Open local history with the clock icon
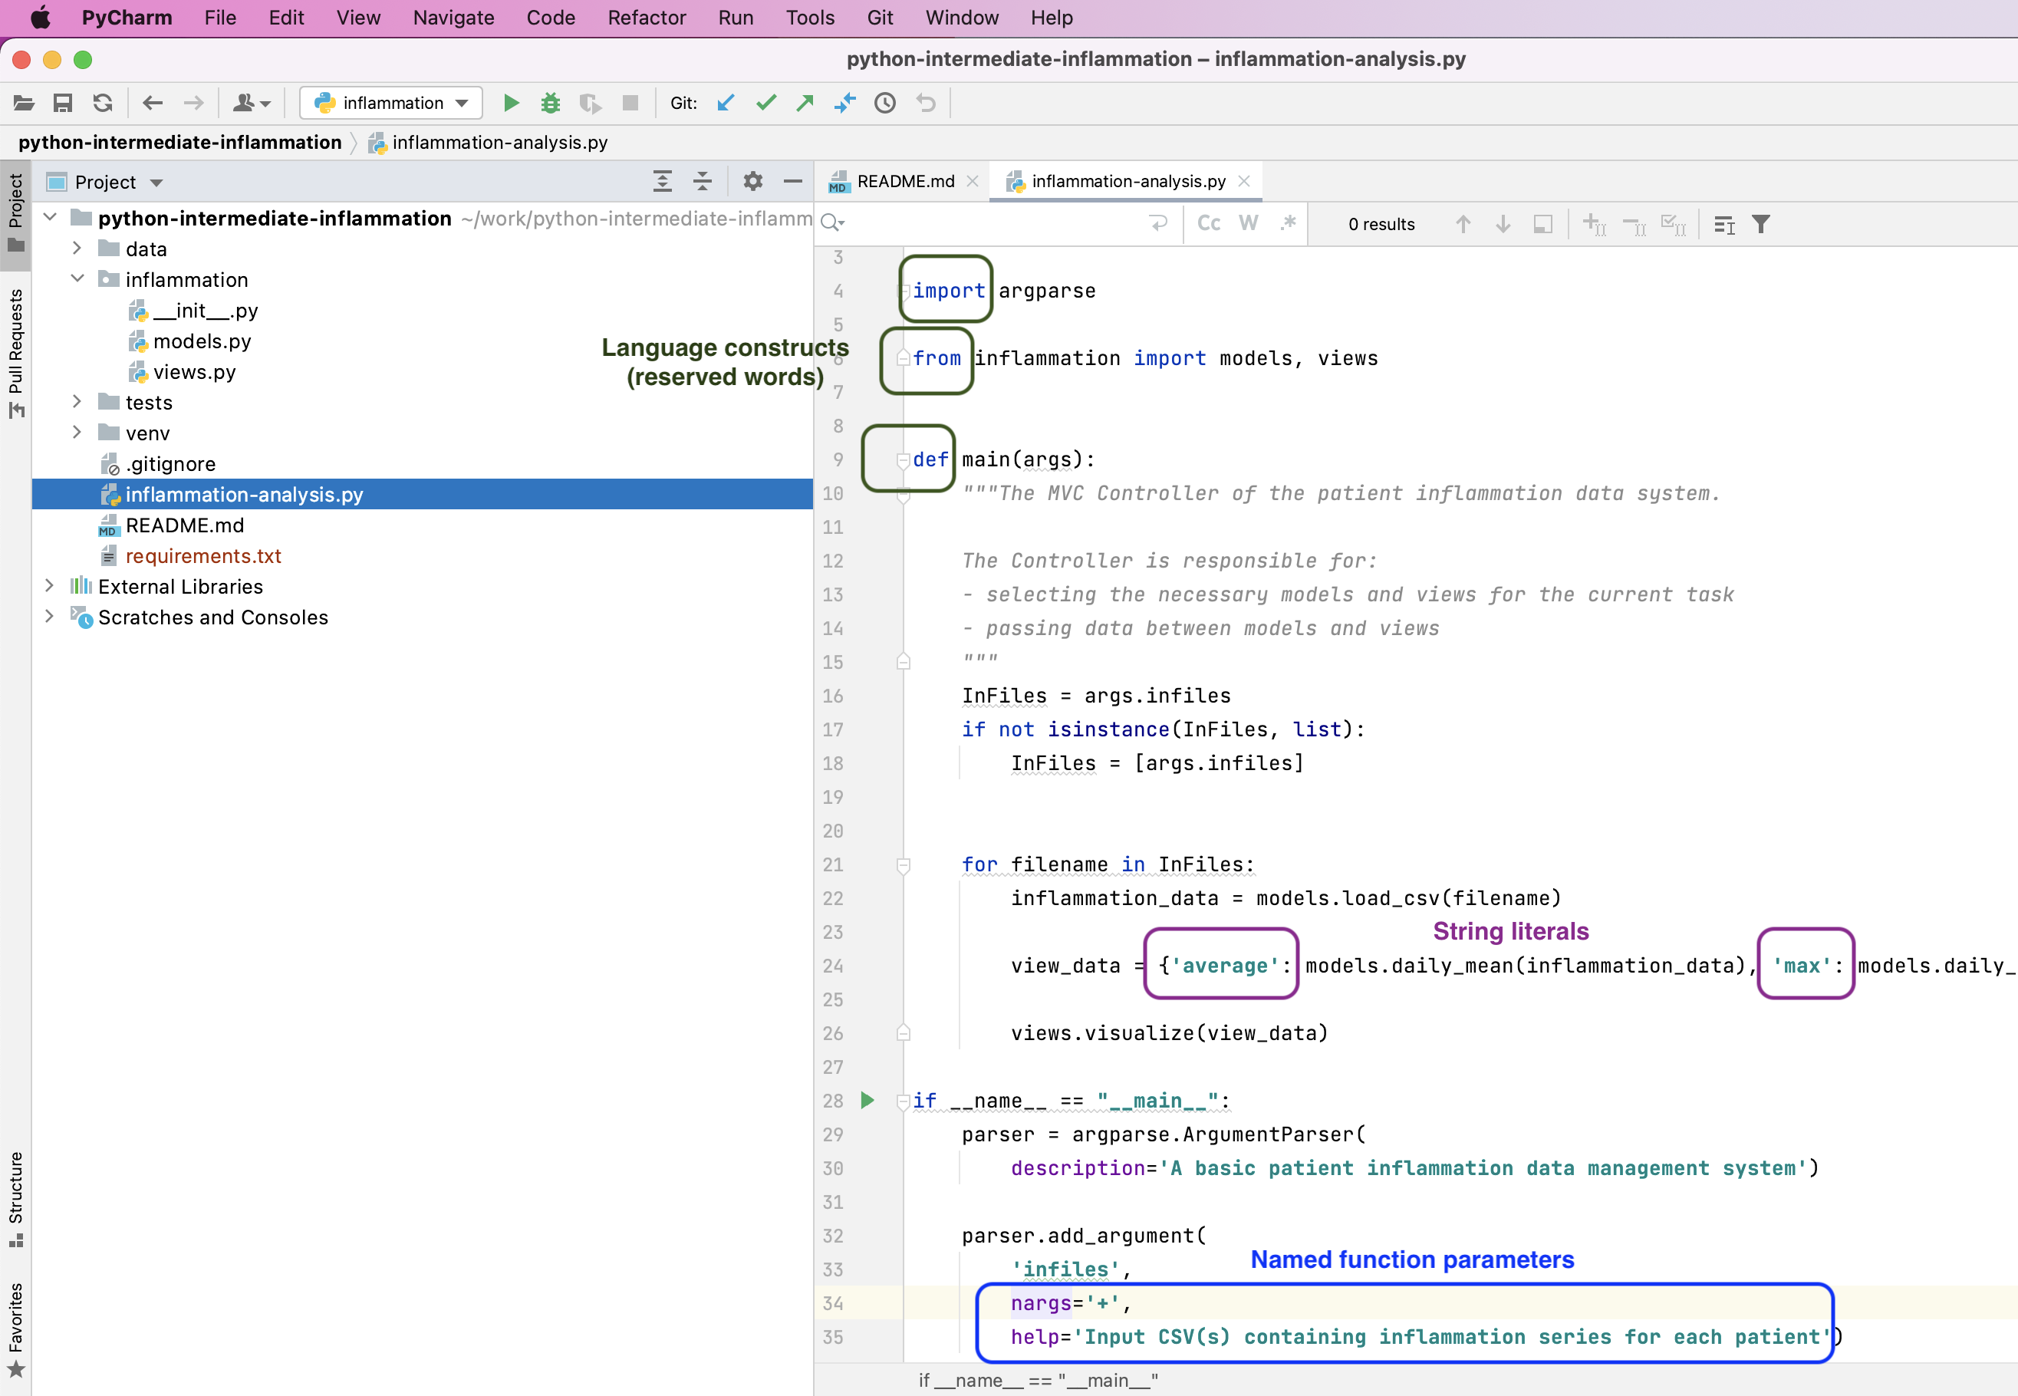The width and height of the screenshot is (2018, 1396). pyautogui.click(x=884, y=102)
